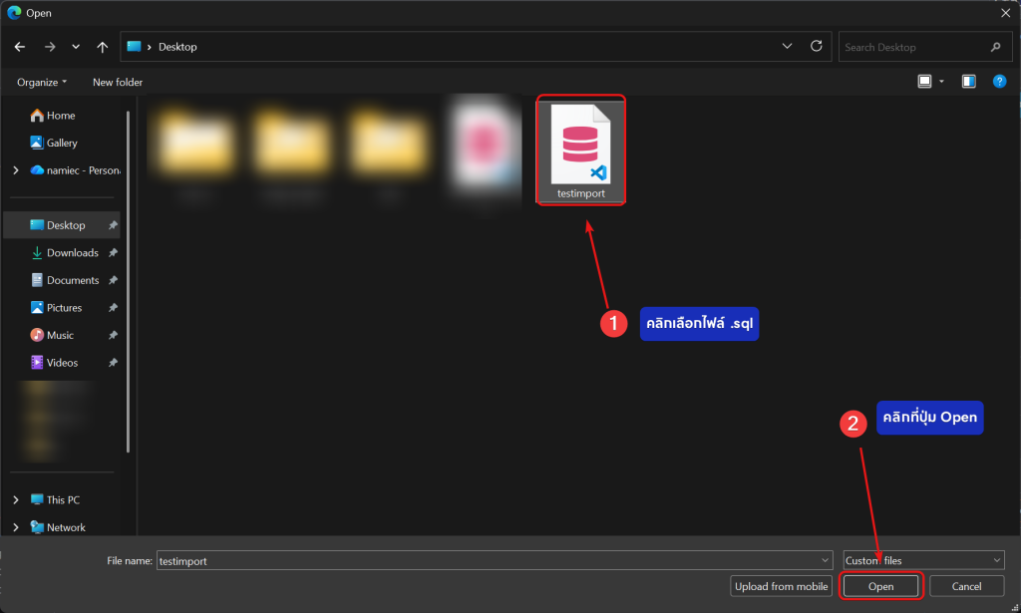Expand the namiec OneDrive node
This screenshot has height=613, width=1021.
tap(16, 170)
